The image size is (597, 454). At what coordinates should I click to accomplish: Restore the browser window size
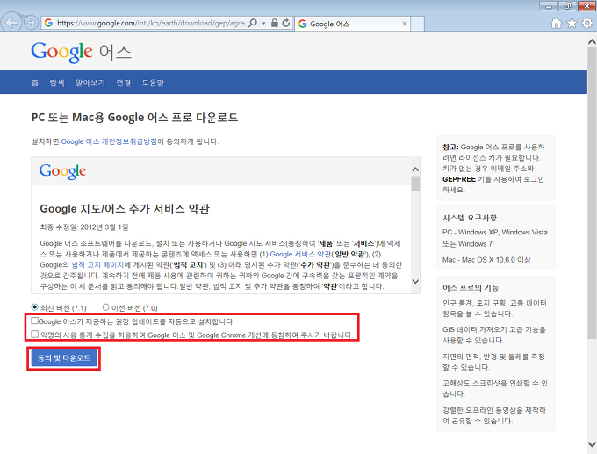[567, 6]
